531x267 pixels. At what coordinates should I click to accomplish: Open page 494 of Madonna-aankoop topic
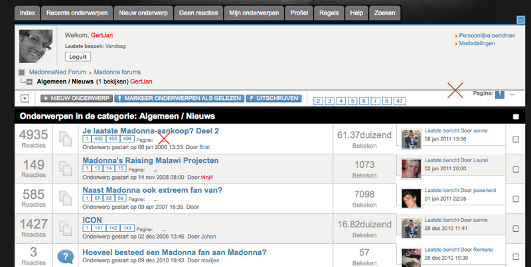(x=127, y=139)
